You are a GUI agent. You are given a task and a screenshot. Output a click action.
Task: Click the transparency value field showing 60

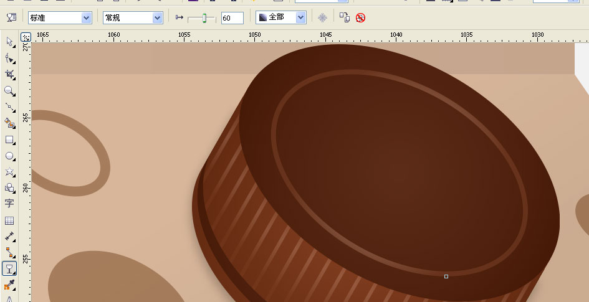[232, 17]
